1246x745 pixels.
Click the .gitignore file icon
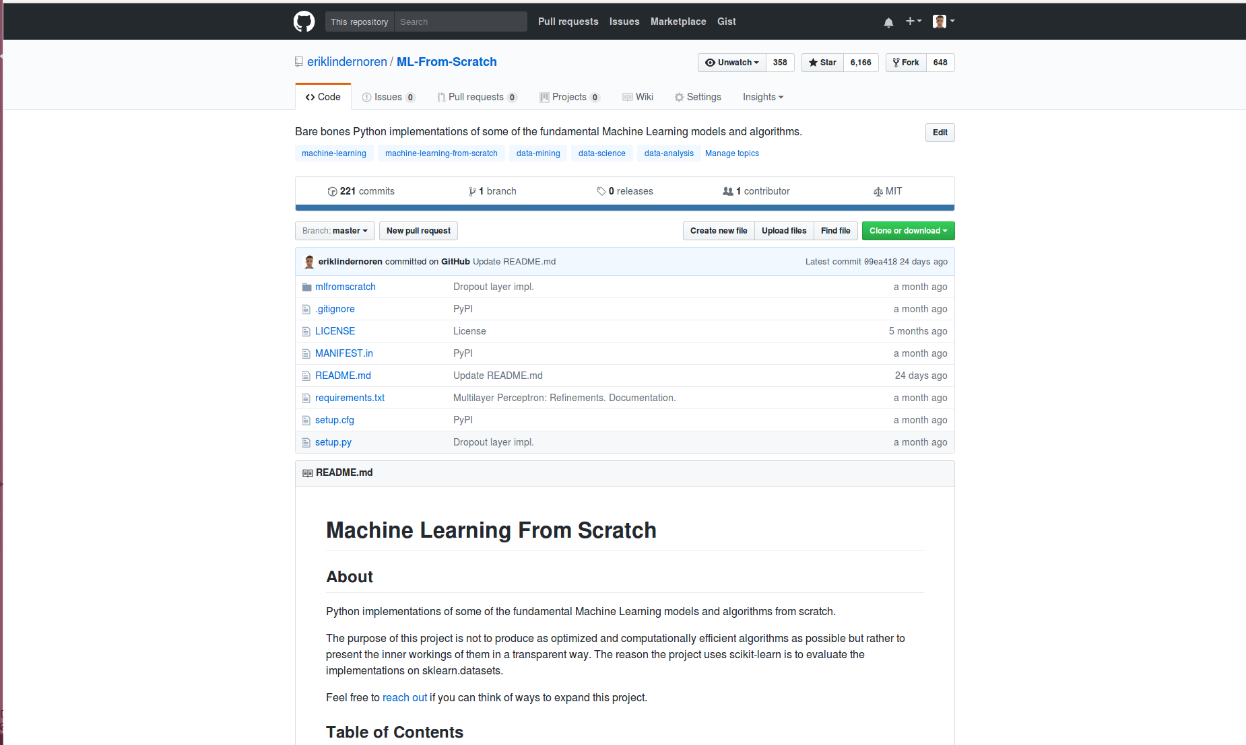coord(306,310)
